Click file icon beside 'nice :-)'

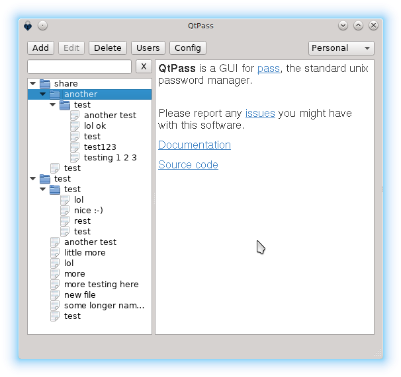pos(65,211)
